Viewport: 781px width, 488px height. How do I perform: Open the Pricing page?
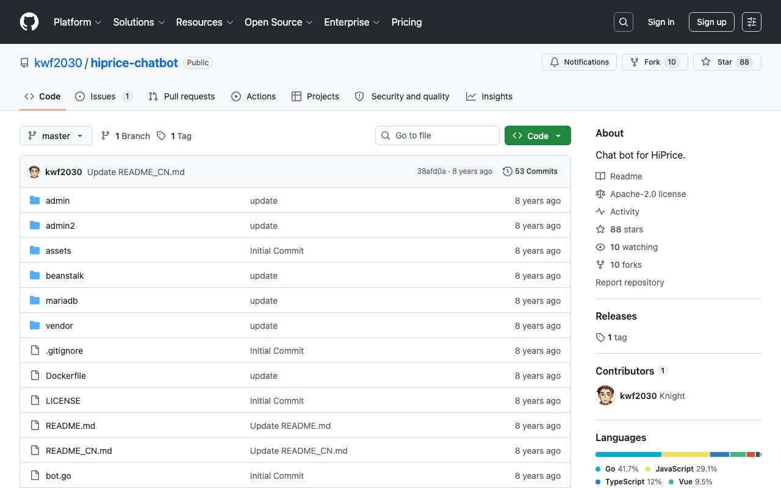406,22
